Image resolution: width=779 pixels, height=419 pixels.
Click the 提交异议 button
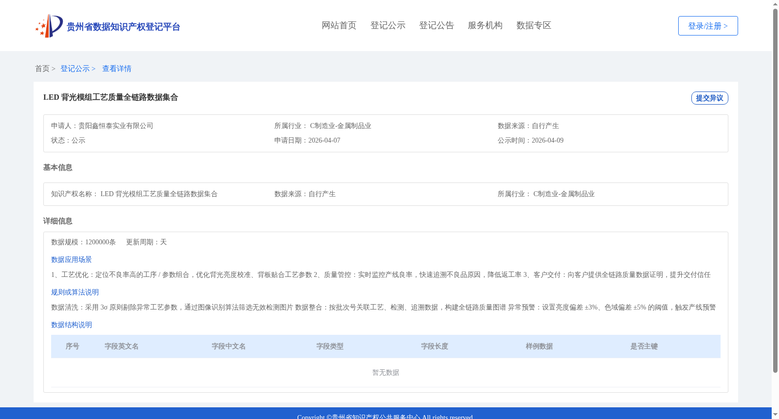click(x=710, y=98)
